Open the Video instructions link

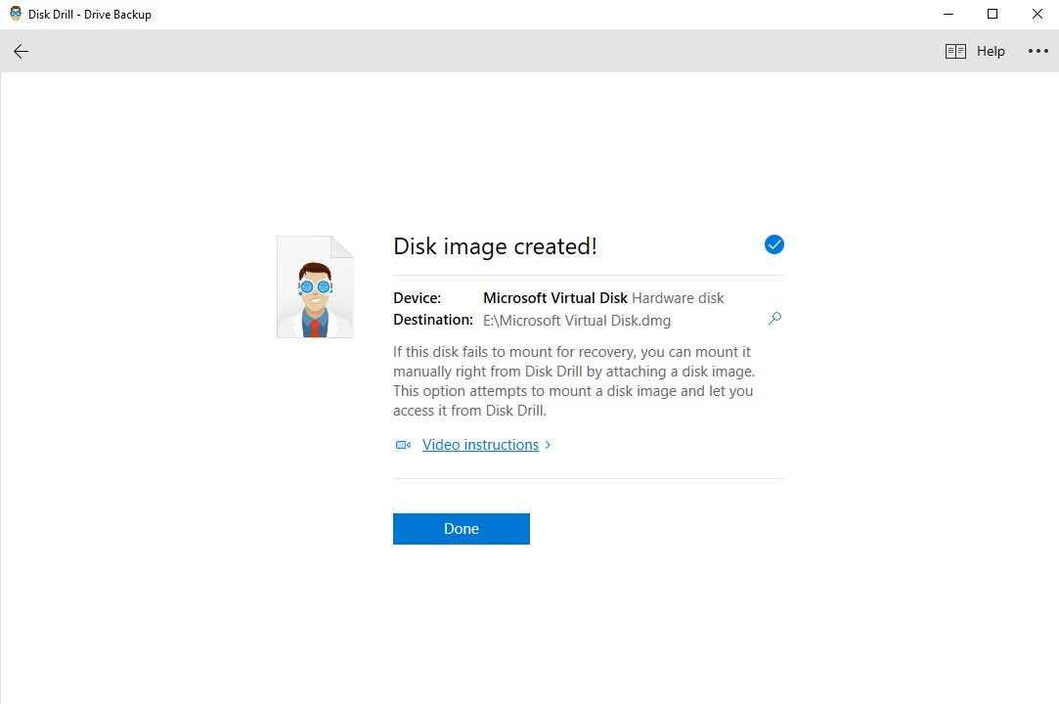pyautogui.click(x=480, y=445)
